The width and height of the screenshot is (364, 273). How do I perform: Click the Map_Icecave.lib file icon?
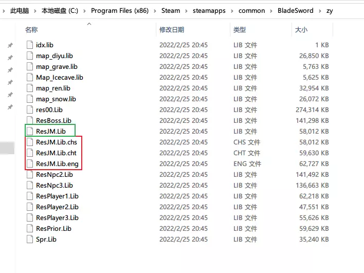30,77
